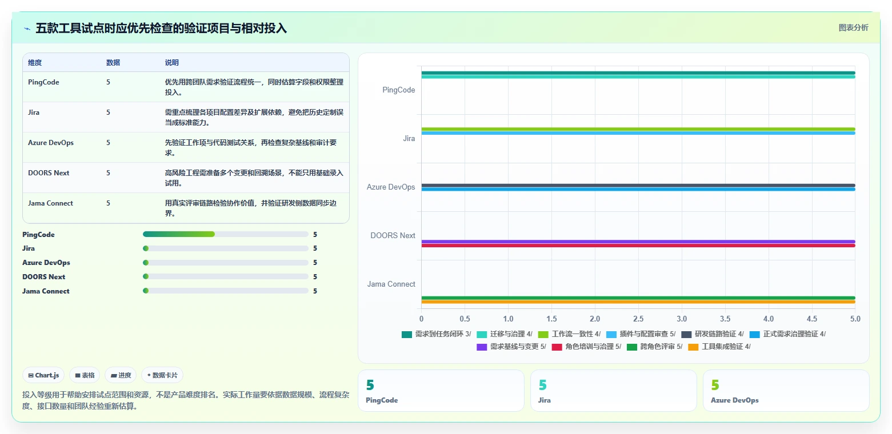Click the Jira progress bar
The height and width of the screenshot is (434, 892).
coord(226,248)
